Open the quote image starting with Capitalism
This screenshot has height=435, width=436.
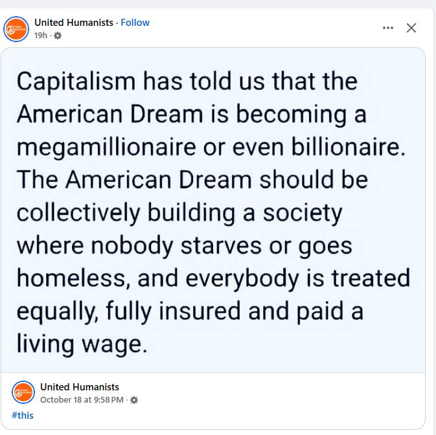click(213, 210)
